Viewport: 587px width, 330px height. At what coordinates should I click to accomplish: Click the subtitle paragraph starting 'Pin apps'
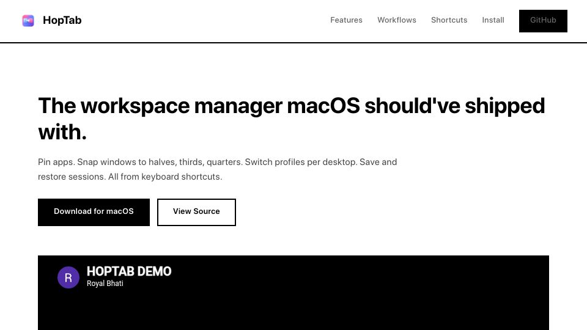(218, 169)
